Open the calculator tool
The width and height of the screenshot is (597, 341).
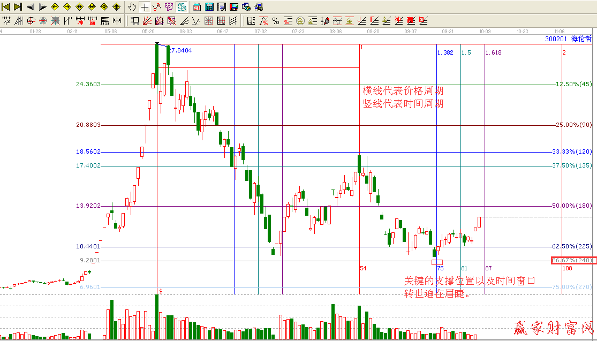(209, 7)
